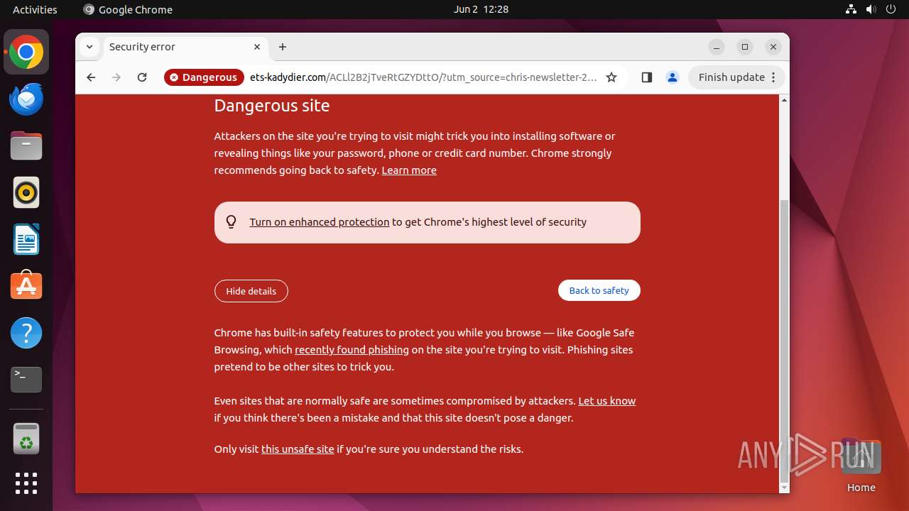Launch Terminal from the dock
909x511 pixels.
[x=26, y=380]
